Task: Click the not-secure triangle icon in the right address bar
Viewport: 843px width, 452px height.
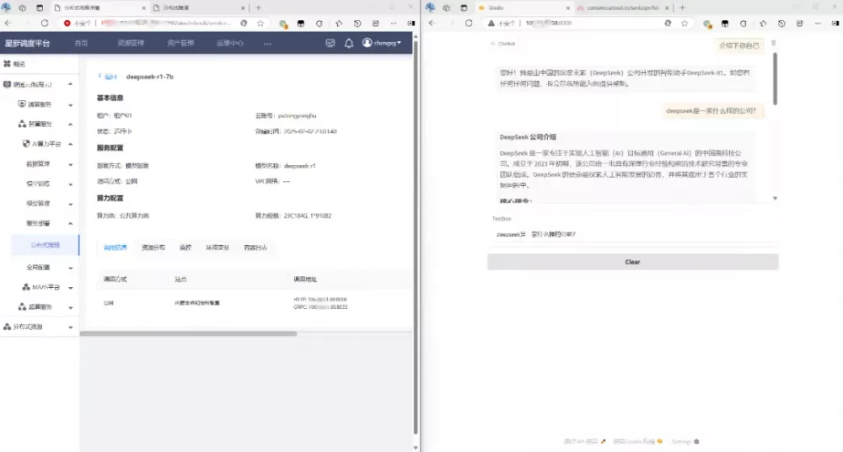Action: 491,23
